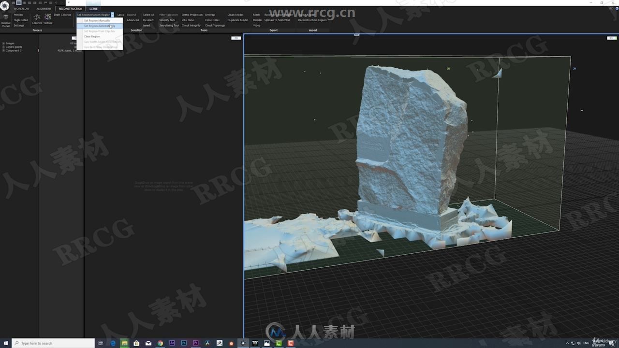Click Close Holes
This screenshot has height=348, width=619.
pos(212,20)
